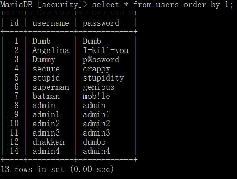Click the username 'Angelina' in row 2
Image resolution: width=237 pixels, height=179 pixels.
coord(51,51)
